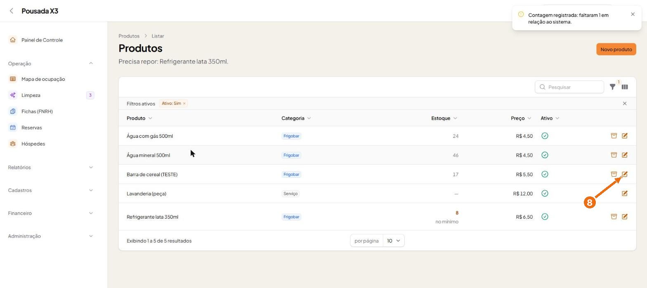Collapse the Operação sidebar group
Screen dimensions: 647x288
[91, 64]
